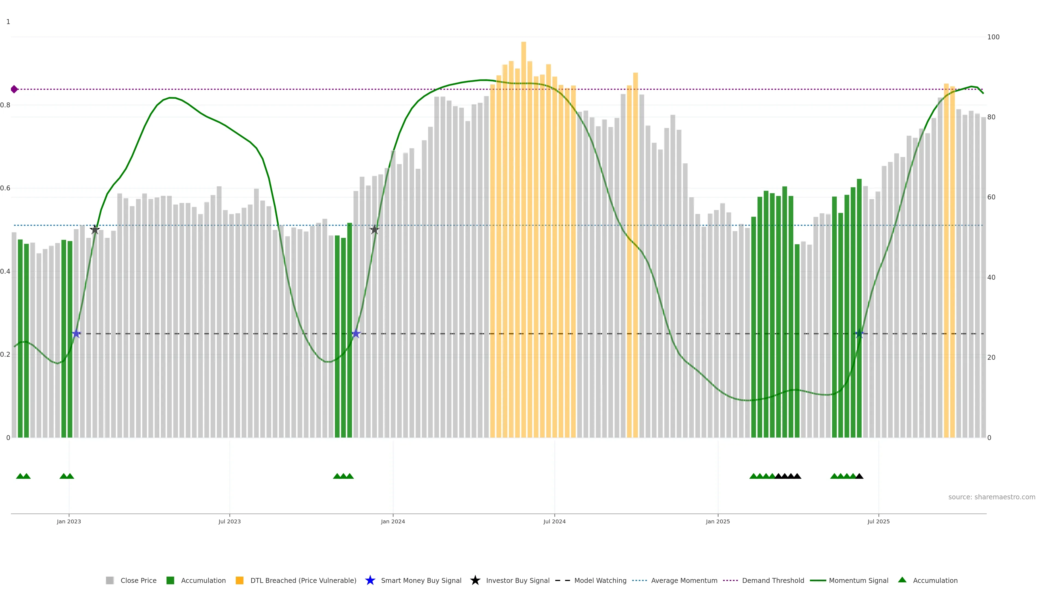The height and width of the screenshot is (590, 1049).
Task: Click the blue smart money star near Jan 2024
Action: pyautogui.click(x=356, y=334)
